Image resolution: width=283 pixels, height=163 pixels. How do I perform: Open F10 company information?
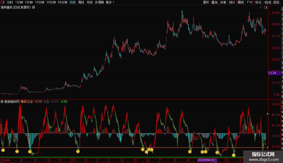[x=250, y=2]
